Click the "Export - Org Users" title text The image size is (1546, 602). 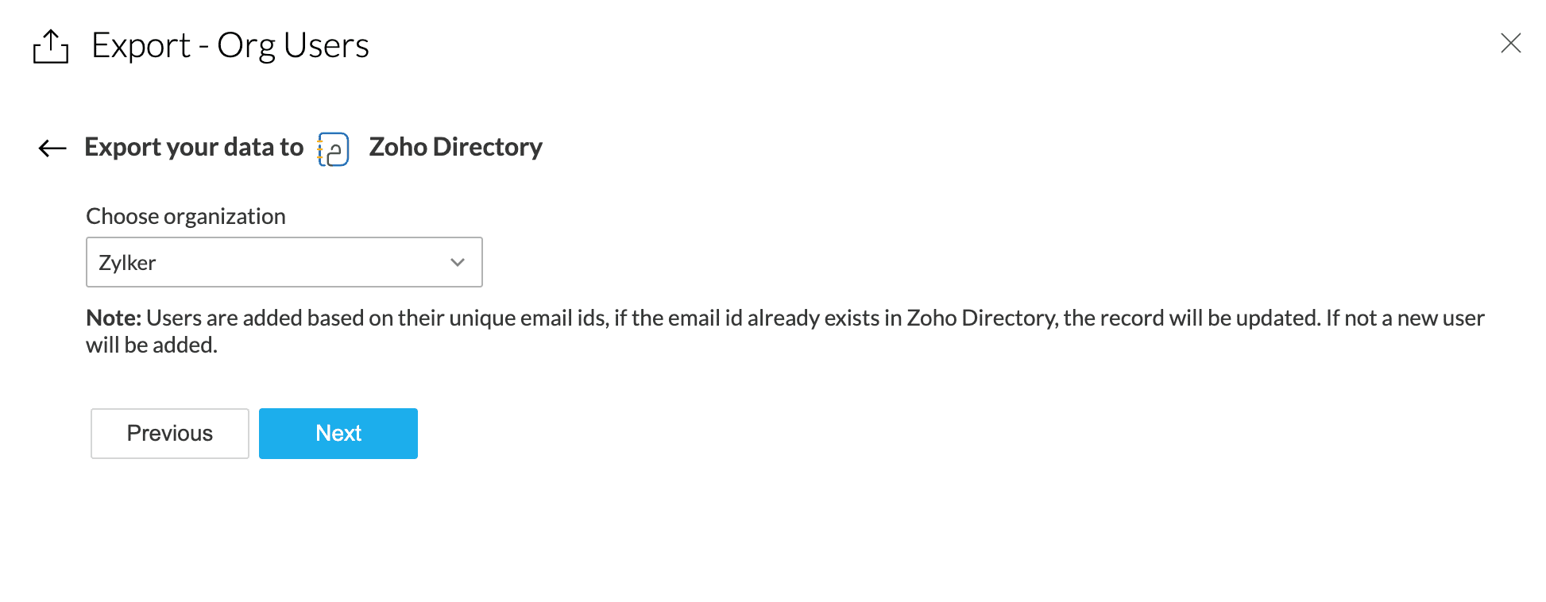pyautogui.click(x=230, y=45)
